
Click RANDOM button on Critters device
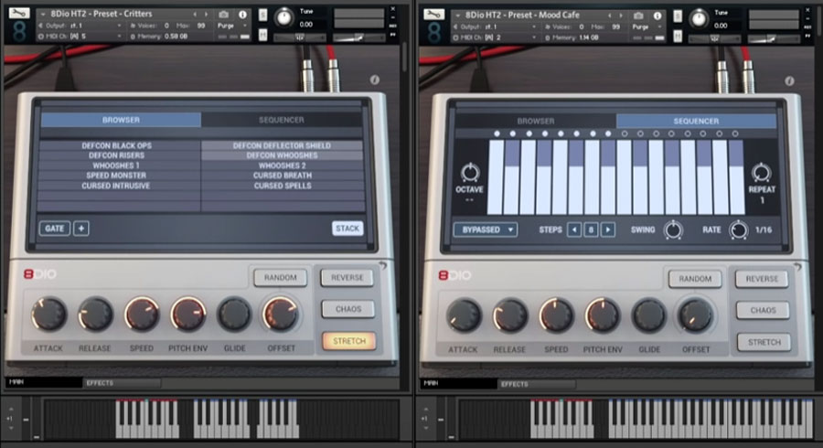coord(281,278)
